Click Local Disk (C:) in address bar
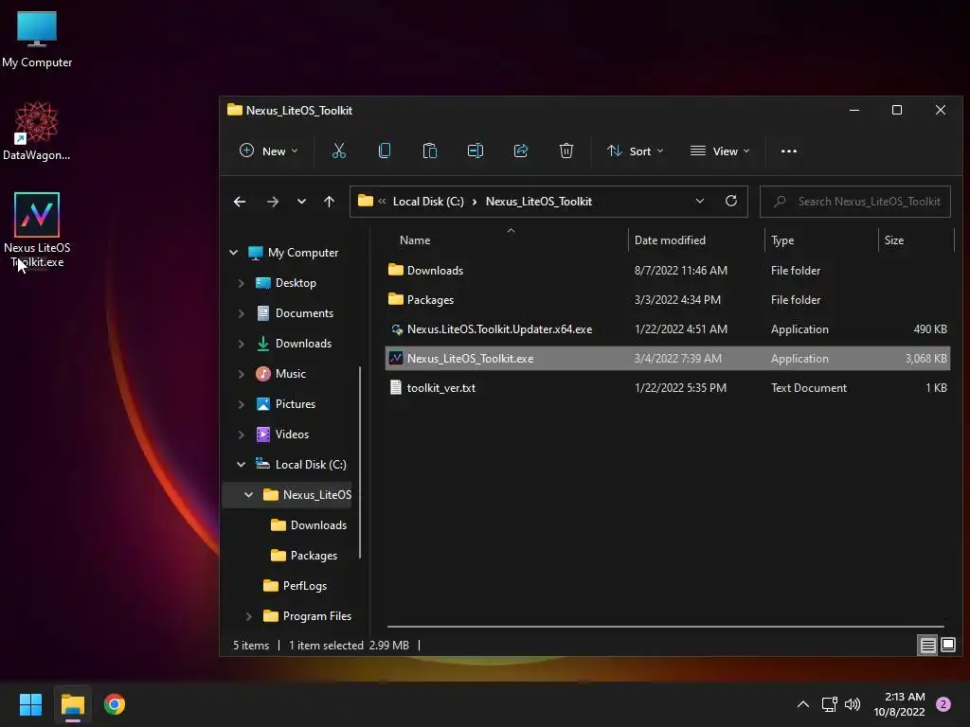Image resolution: width=970 pixels, height=727 pixels. coord(428,202)
